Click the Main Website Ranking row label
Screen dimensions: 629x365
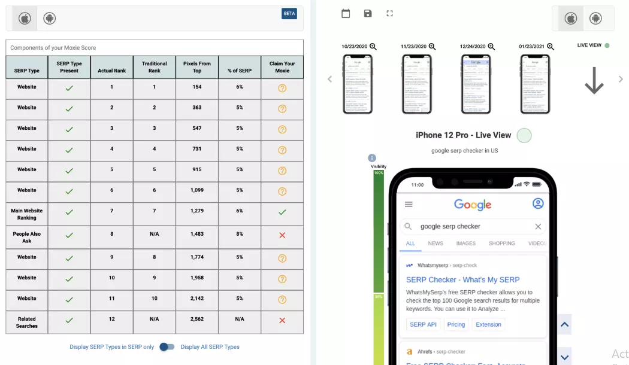pos(27,214)
